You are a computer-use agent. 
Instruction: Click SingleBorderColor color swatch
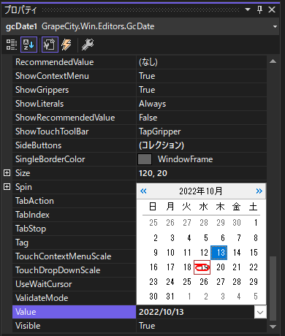tap(145, 159)
